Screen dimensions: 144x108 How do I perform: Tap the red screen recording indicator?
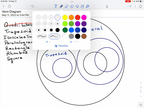pos(128,1)
